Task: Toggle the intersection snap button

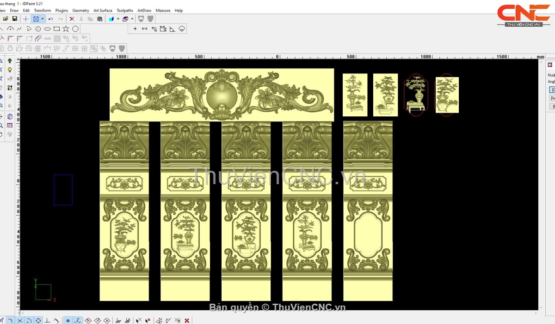Action: (x=20, y=320)
